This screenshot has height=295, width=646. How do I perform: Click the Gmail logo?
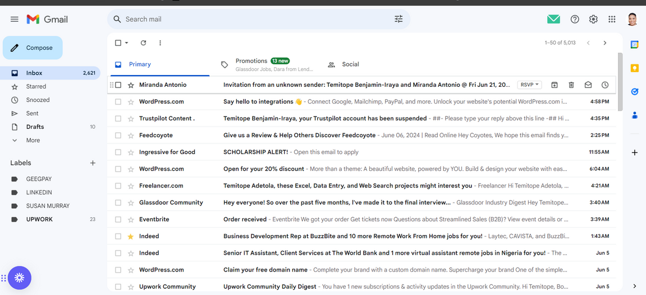click(47, 19)
